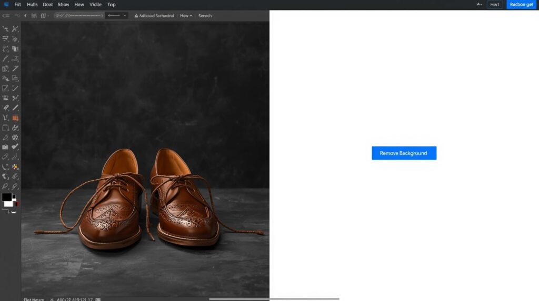Select the four-circle cluster tool icon
Screen dimensions: 539x301
15,138
